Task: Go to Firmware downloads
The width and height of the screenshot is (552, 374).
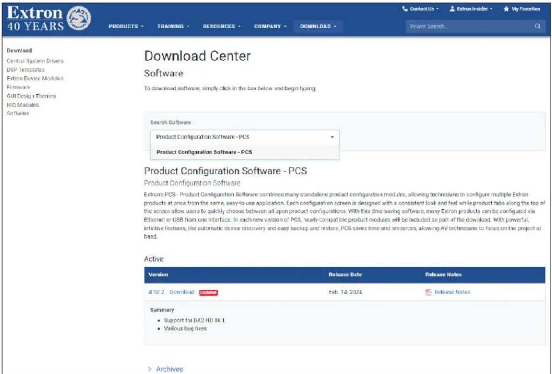Action: click(19, 87)
